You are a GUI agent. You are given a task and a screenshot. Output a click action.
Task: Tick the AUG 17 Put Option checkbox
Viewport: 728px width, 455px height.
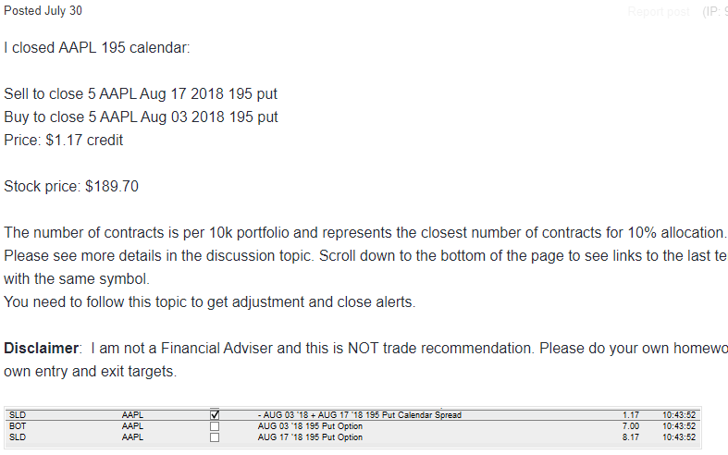tap(215, 437)
